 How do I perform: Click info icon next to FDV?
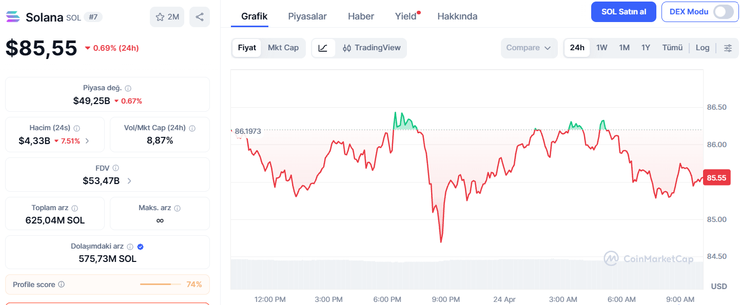point(116,168)
